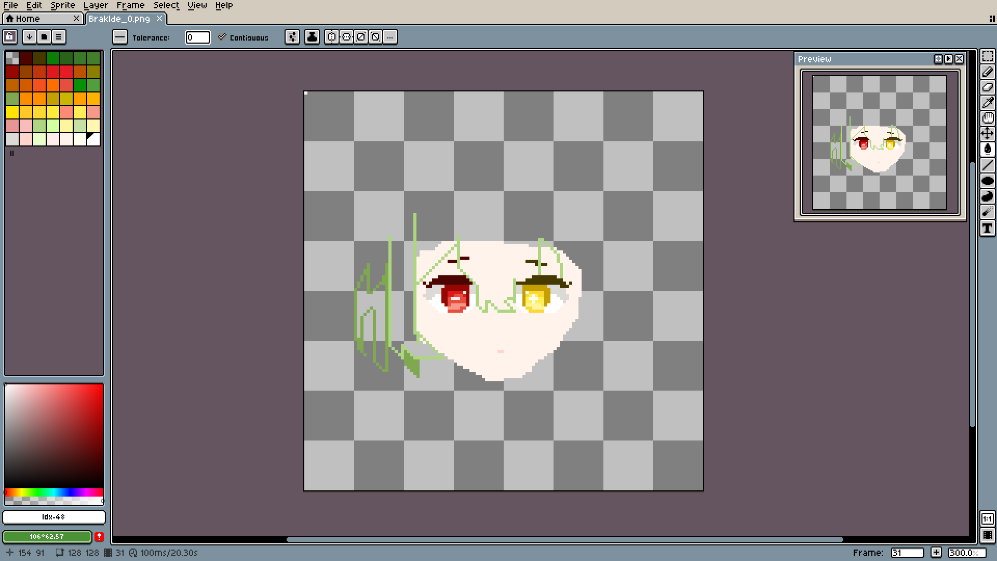Click the red color warning button
Image resolution: width=997 pixels, height=561 pixels.
pyautogui.click(x=99, y=537)
